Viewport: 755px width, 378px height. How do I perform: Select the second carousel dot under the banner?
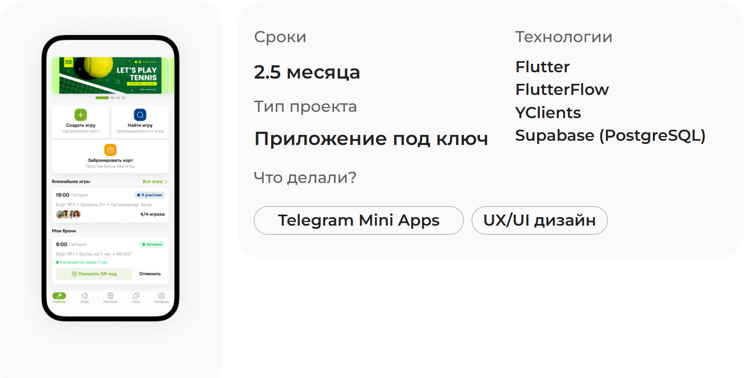(111, 98)
